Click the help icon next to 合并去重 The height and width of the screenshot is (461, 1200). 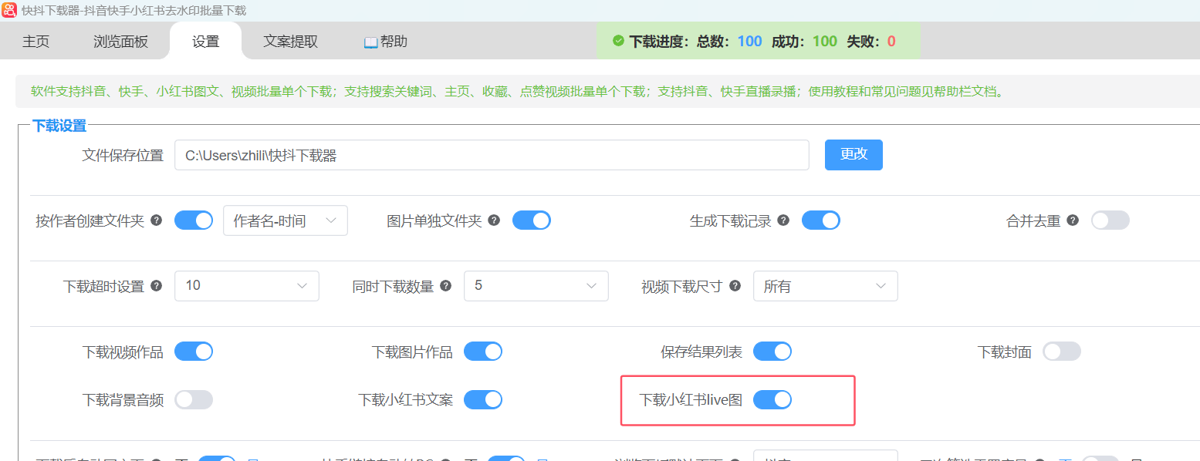click(1073, 220)
